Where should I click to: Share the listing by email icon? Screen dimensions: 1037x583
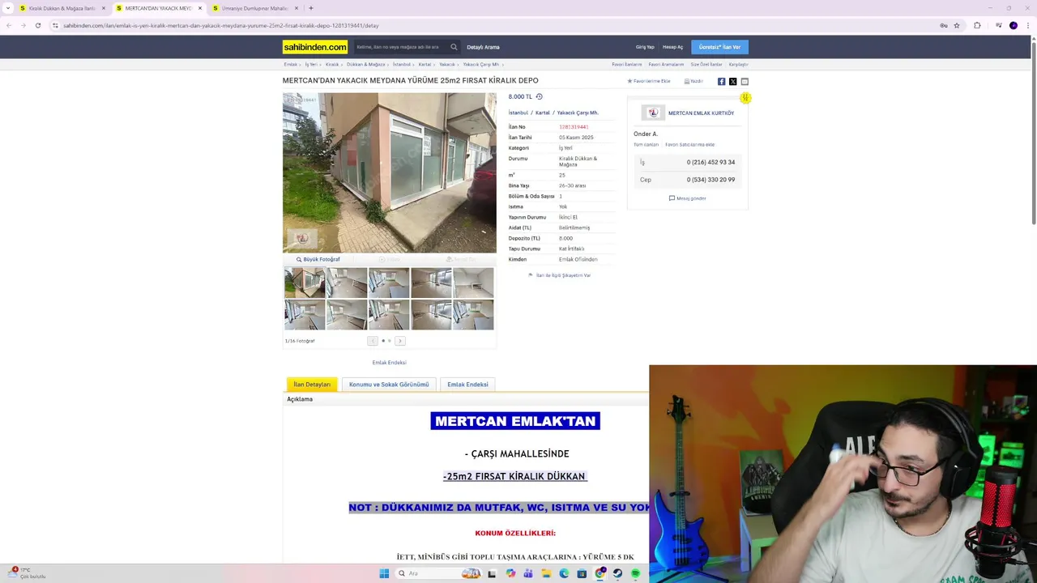coord(745,81)
